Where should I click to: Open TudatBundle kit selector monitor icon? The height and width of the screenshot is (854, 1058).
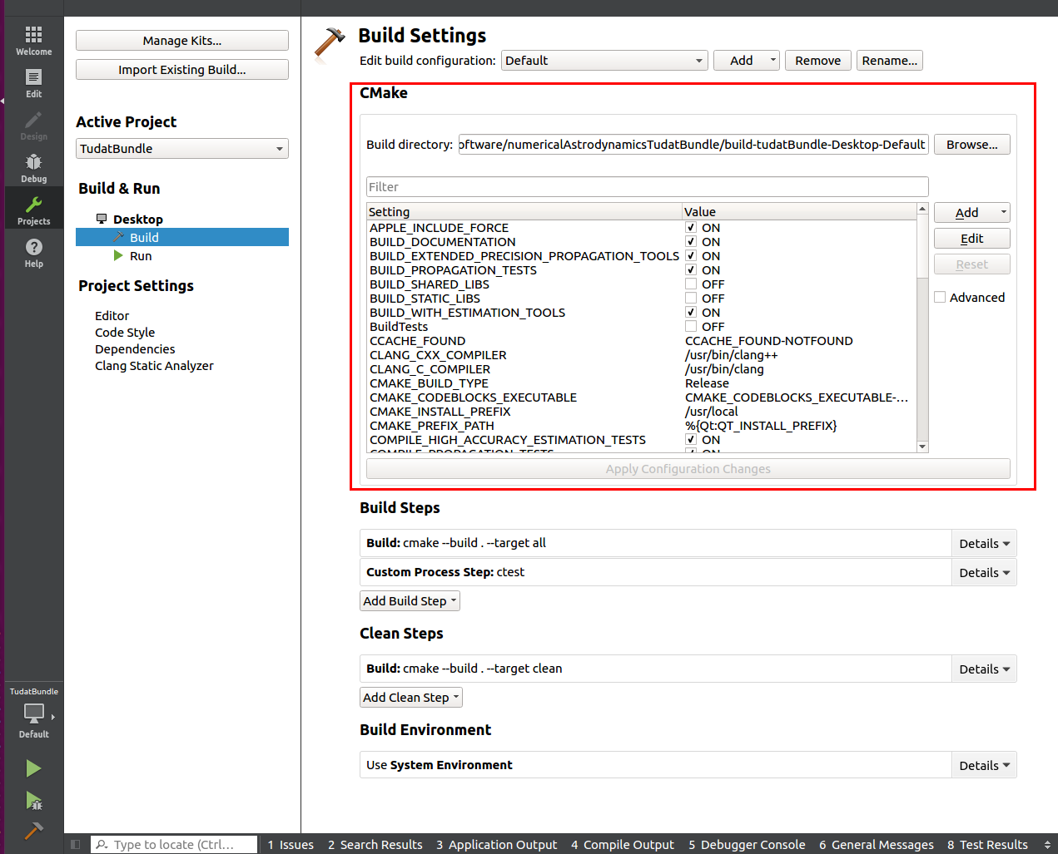(x=34, y=713)
